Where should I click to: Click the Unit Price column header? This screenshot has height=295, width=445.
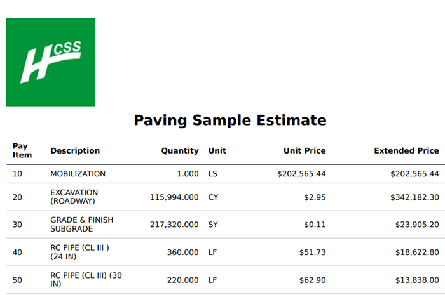(x=305, y=151)
